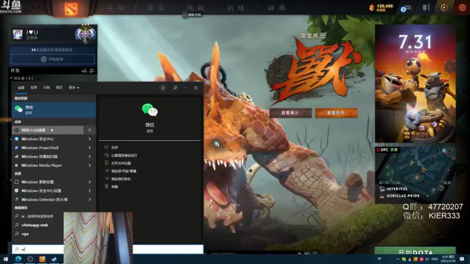Click the red power quit icon
Viewport: 470px width, 264px height.
[x=462, y=8]
